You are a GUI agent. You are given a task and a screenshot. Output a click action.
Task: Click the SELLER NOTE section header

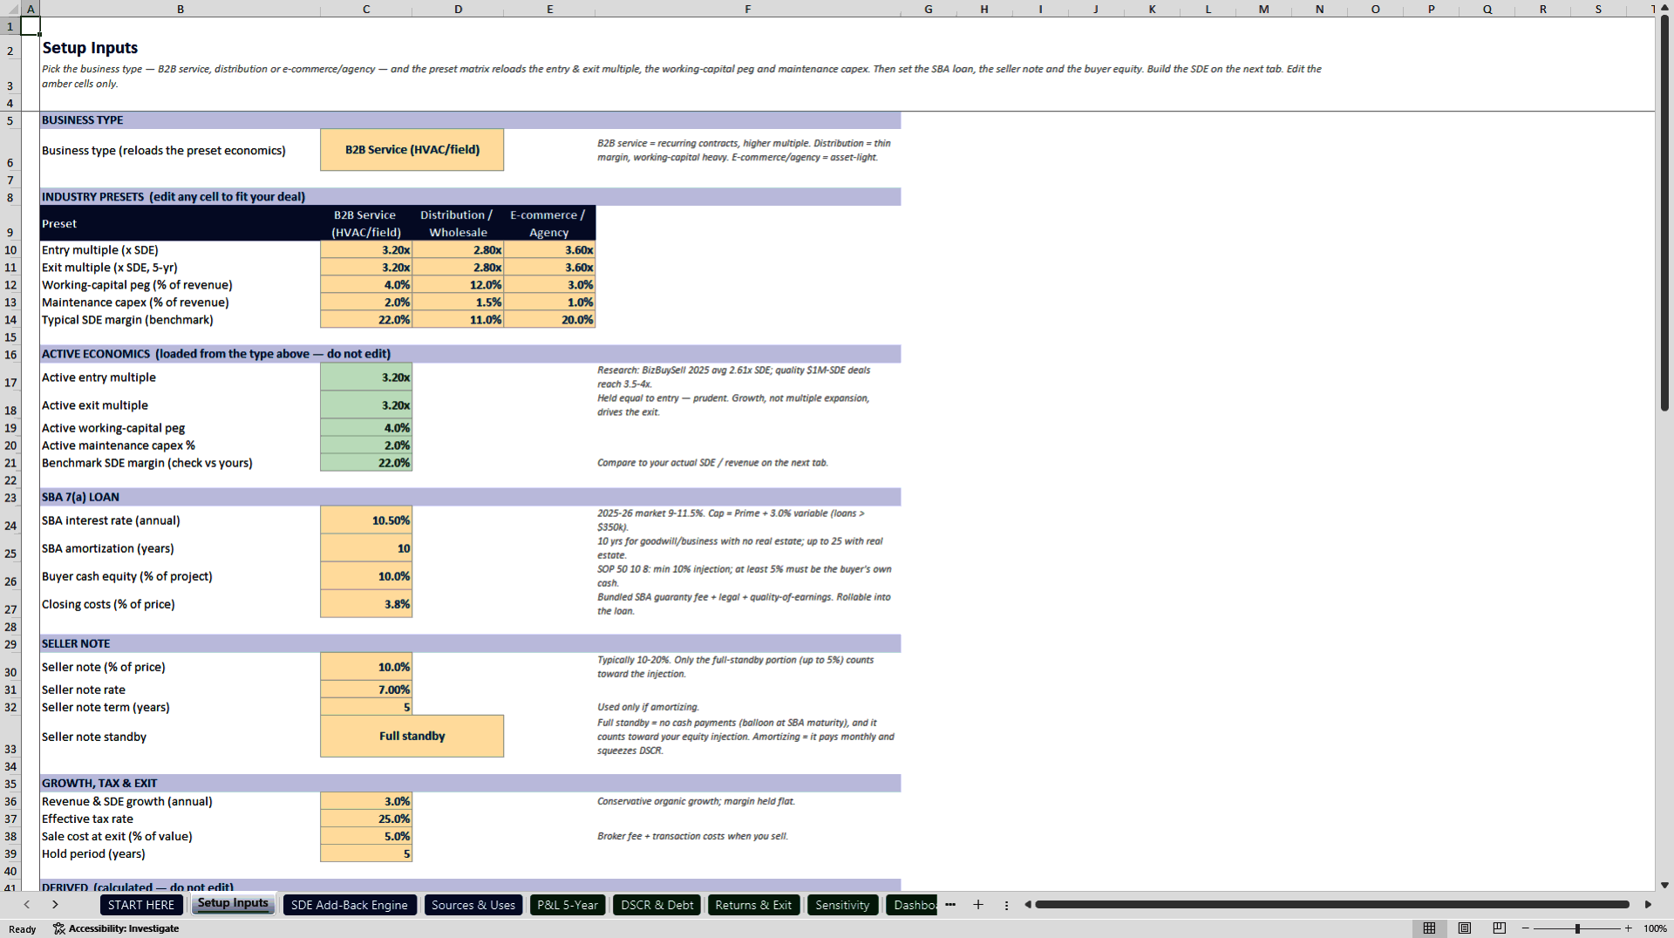pyautogui.click(x=76, y=643)
